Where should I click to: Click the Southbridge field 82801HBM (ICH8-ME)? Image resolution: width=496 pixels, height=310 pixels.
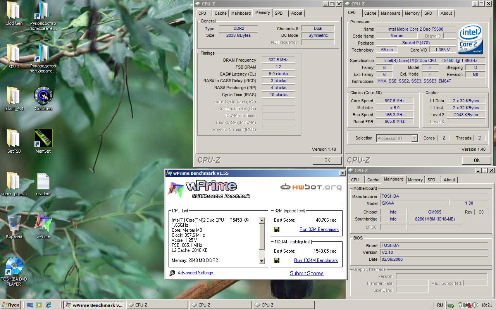pos(435,219)
